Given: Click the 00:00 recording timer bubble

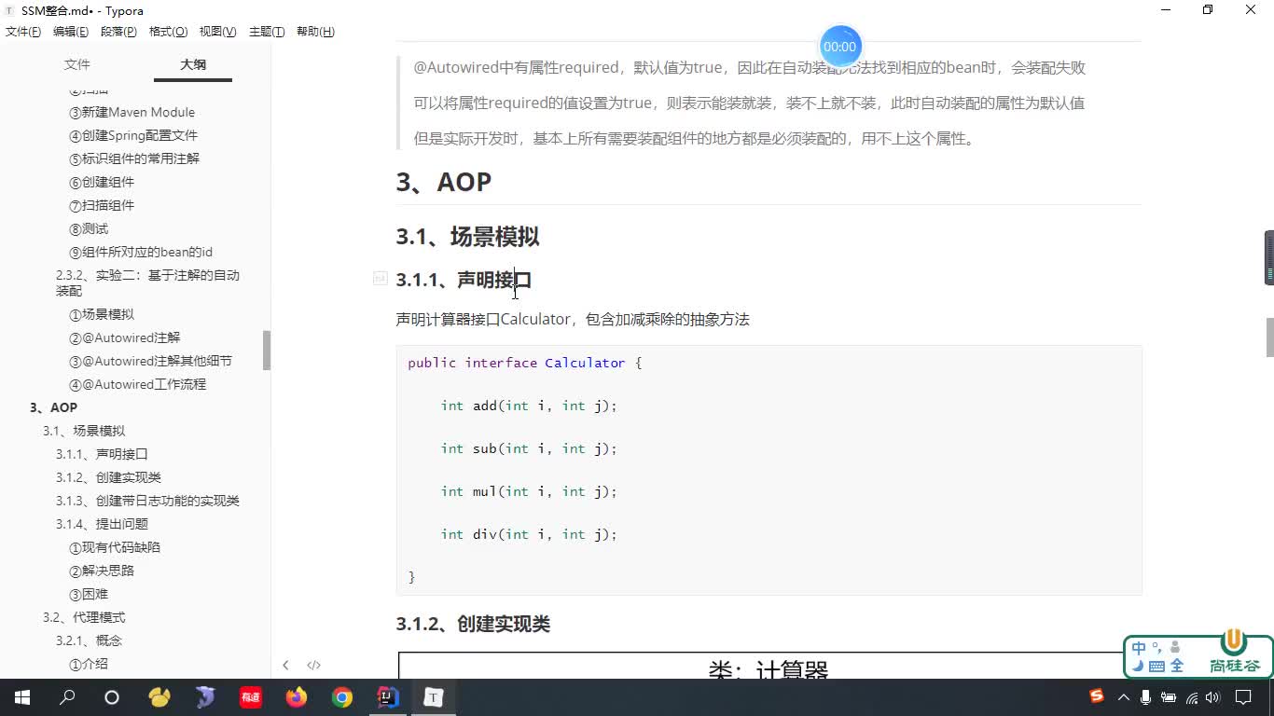Looking at the screenshot, I should (839, 46).
